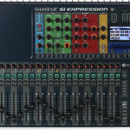Tap the white square button below the red button in the blue section
Image resolution: width=130 pixels, height=130 pixels.
[x=39, y=30]
